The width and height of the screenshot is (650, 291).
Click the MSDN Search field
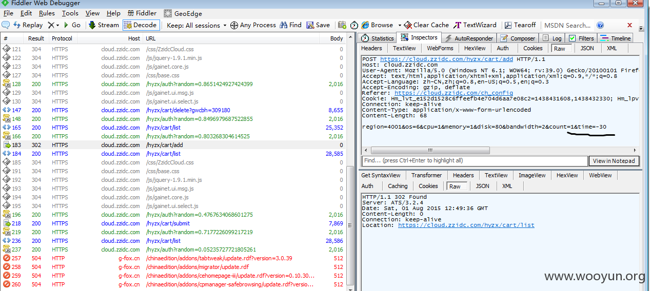point(567,25)
